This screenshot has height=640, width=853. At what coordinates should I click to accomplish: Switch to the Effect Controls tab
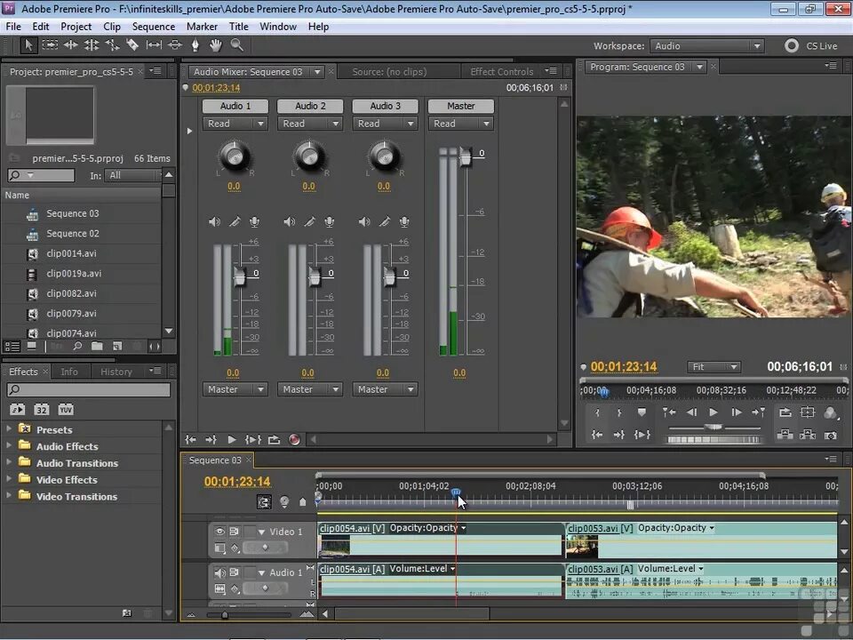501,72
